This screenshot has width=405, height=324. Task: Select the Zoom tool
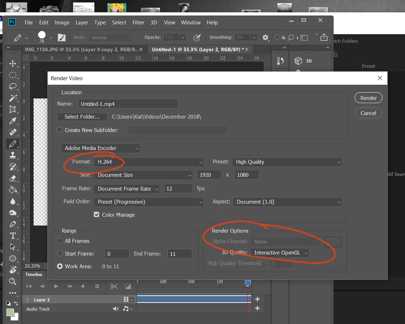click(13, 281)
